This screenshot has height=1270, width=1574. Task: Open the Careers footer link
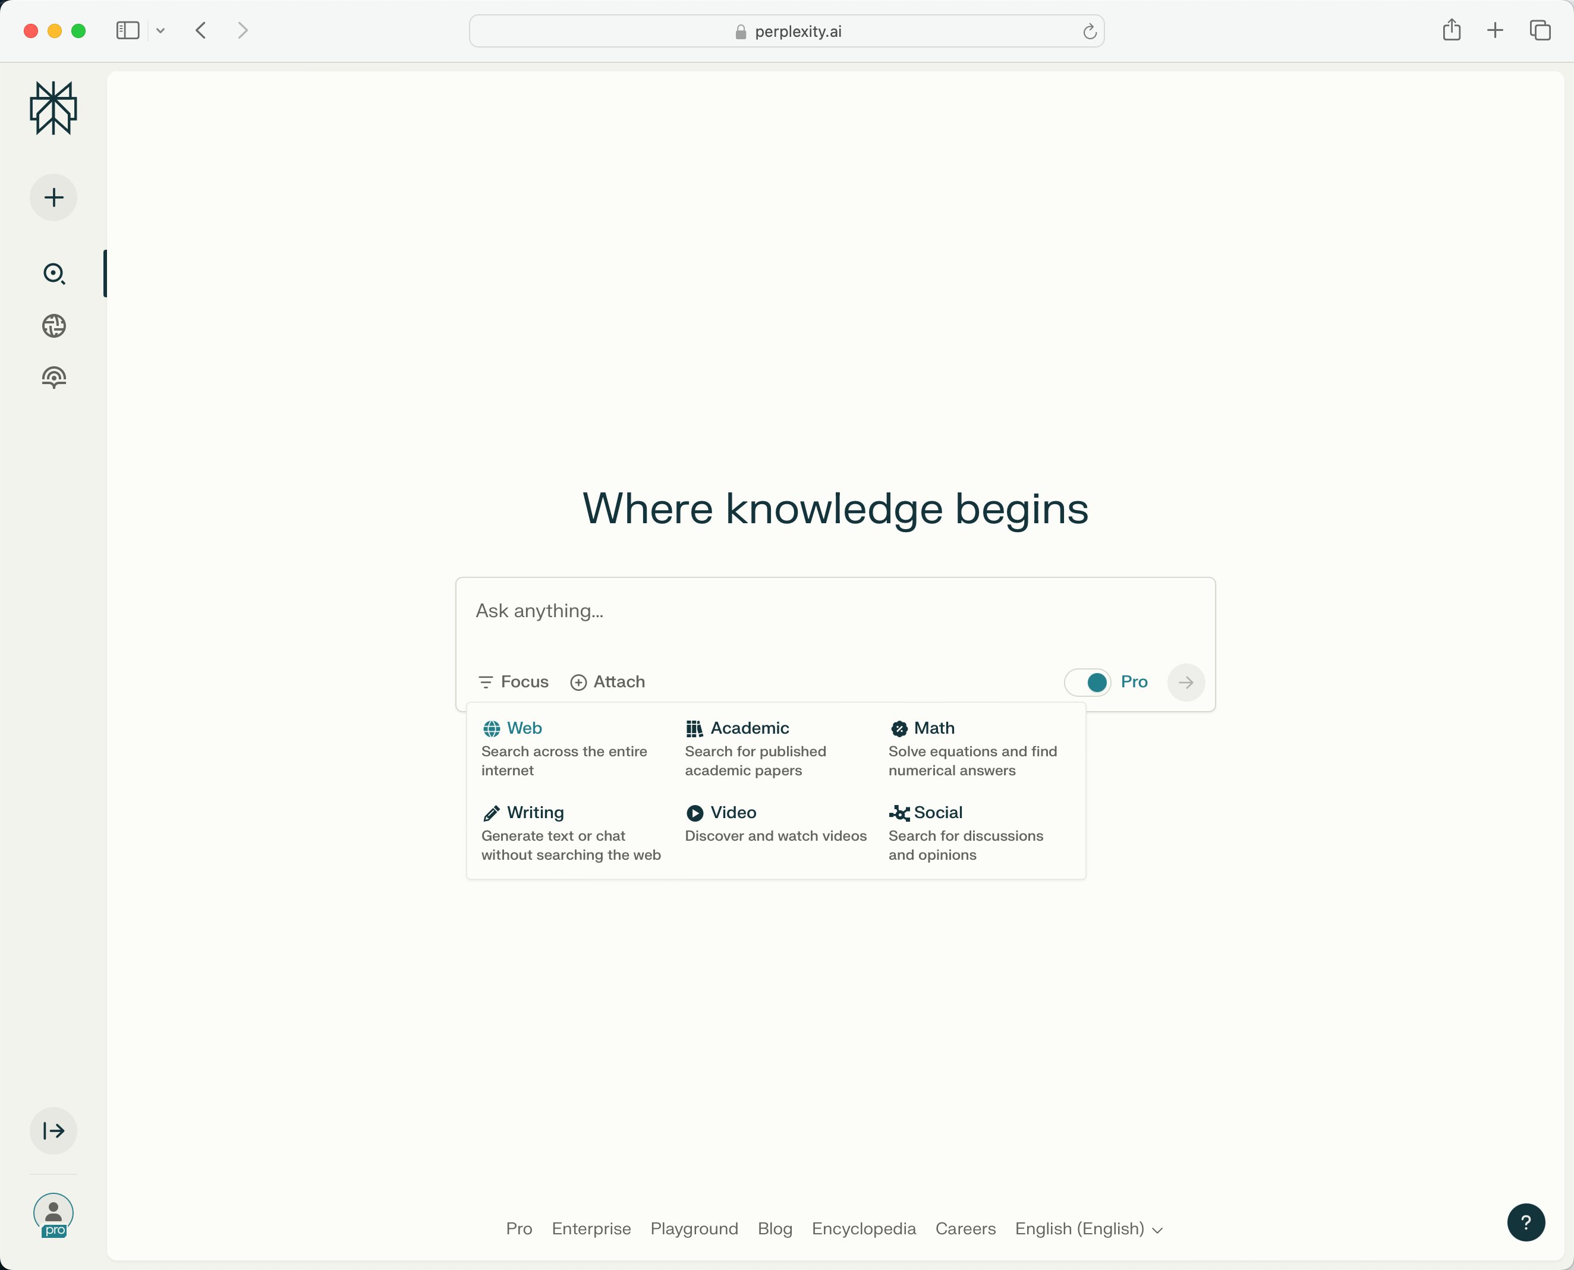pos(965,1229)
